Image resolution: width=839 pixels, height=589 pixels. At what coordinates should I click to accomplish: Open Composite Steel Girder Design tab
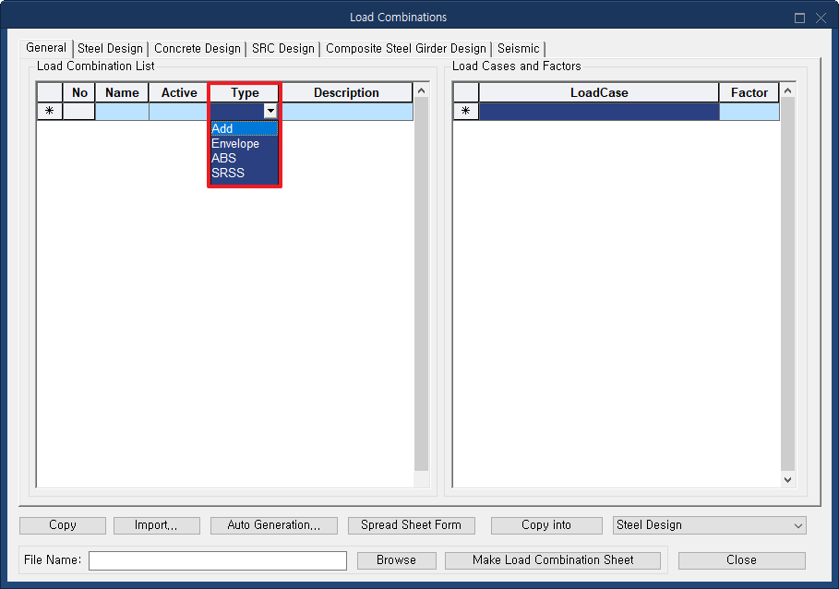[405, 48]
